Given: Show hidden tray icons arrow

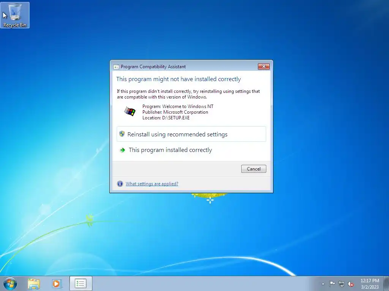Looking at the screenshot, I should tap(323, 284).
